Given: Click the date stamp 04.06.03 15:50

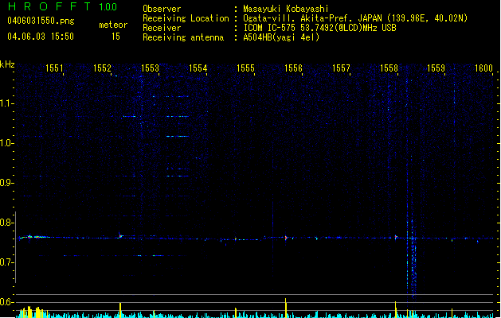Looking at the screenshot, I should click(x=41, y=37).
